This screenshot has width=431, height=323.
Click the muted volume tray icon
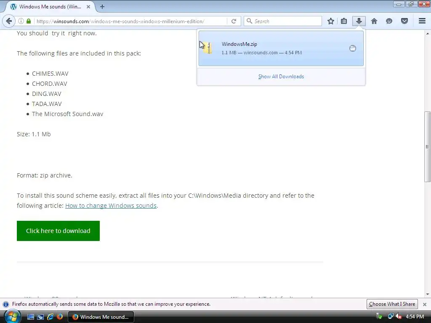[x=398, y=316]
